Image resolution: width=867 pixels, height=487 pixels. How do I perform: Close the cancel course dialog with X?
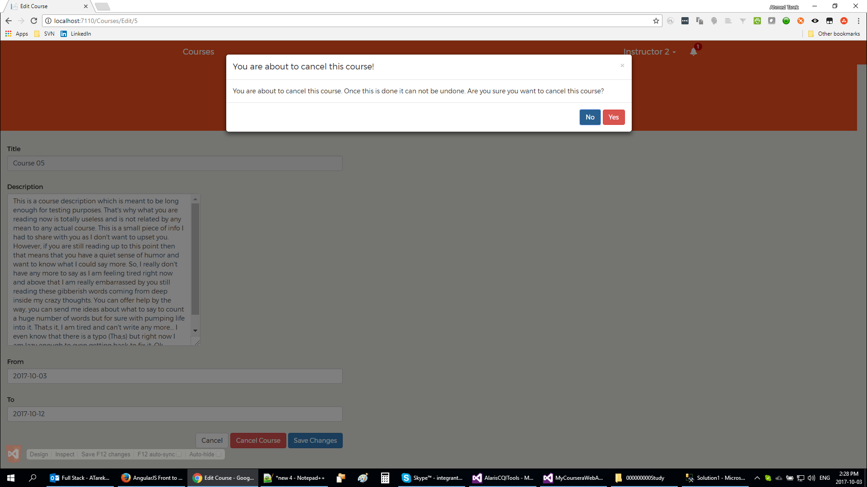pyautogui.click(x=622, y=66)
